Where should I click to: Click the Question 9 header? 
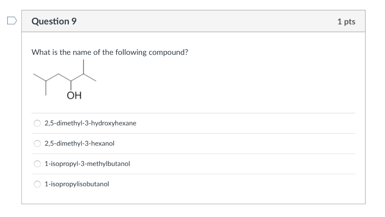(x=54, y=21)
